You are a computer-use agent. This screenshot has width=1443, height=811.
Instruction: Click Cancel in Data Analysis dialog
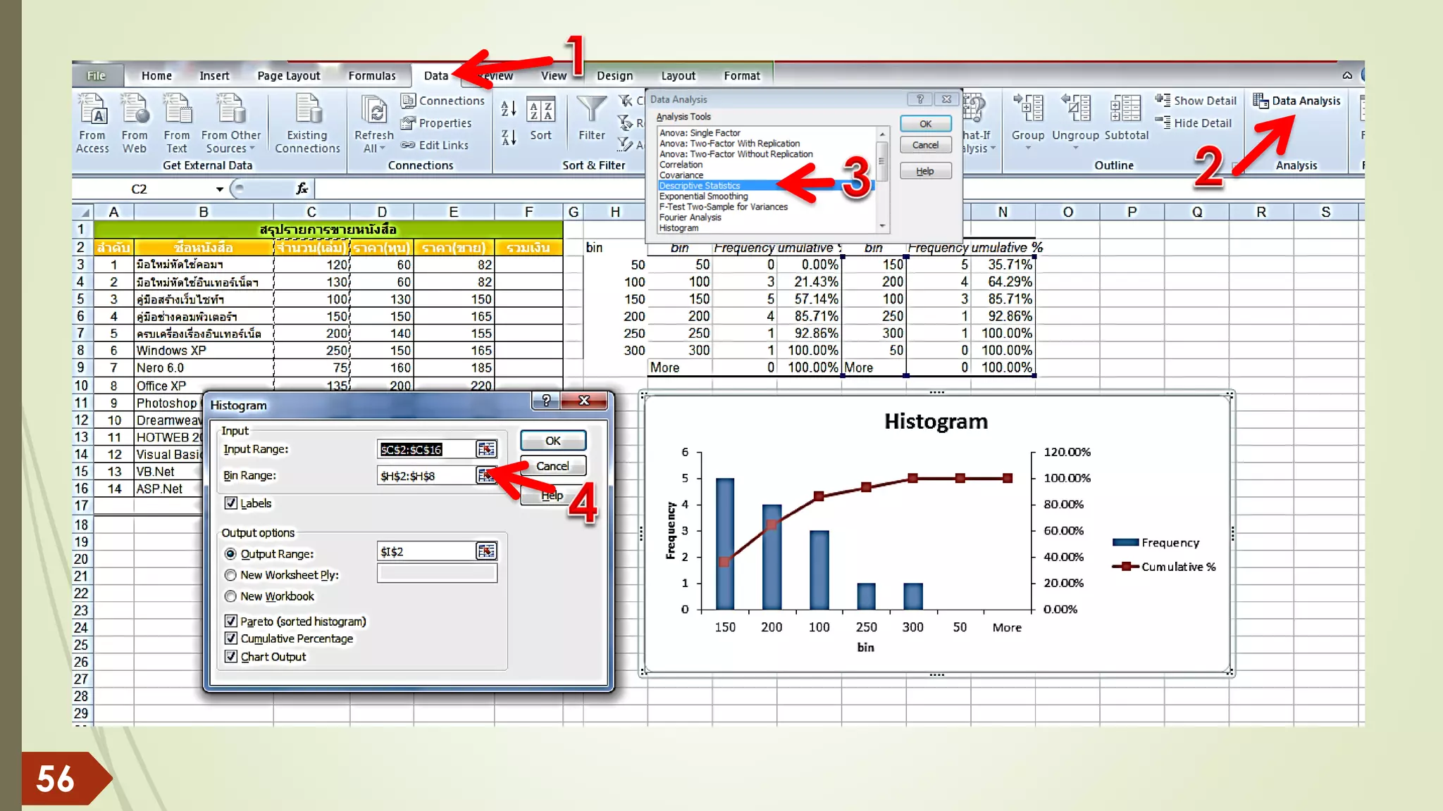click(x=925, y=145)
